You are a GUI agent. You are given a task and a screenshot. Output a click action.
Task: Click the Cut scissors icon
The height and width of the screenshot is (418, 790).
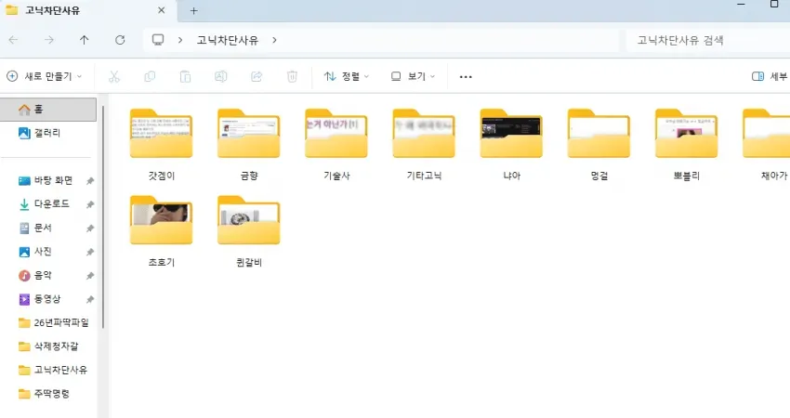click(x=114, y=76)
